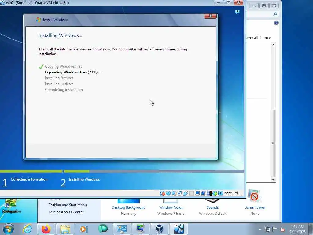Toggle the mouse integration status icon
Screen dimensions: 313x235
coord(215,193)
